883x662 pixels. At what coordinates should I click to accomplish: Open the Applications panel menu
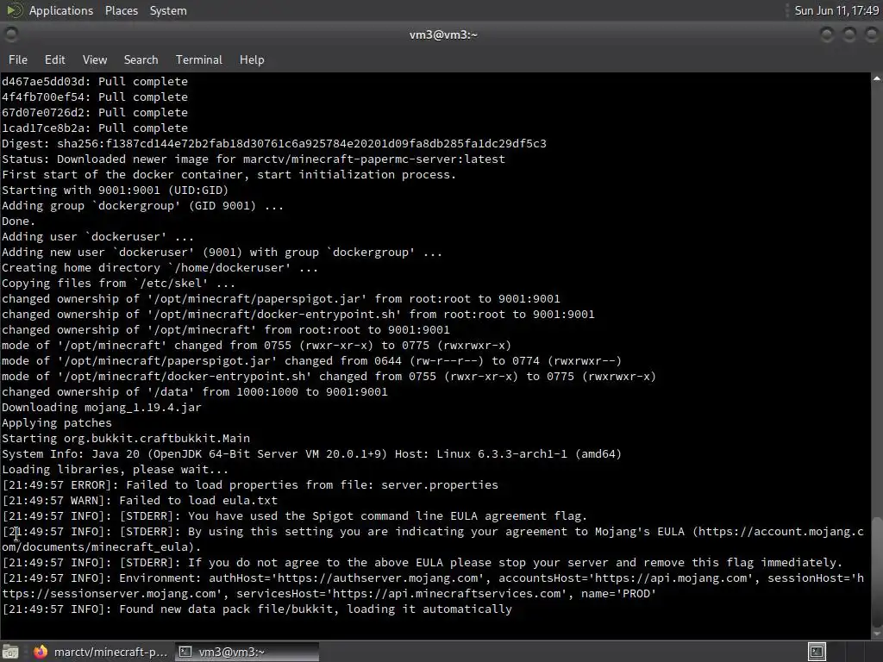click(x=61, y=10)
